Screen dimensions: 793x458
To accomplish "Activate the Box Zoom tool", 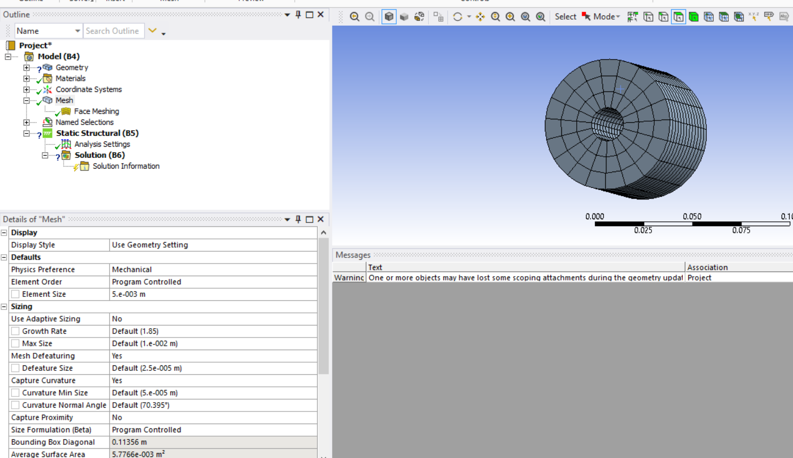I will tap(510, 16).
